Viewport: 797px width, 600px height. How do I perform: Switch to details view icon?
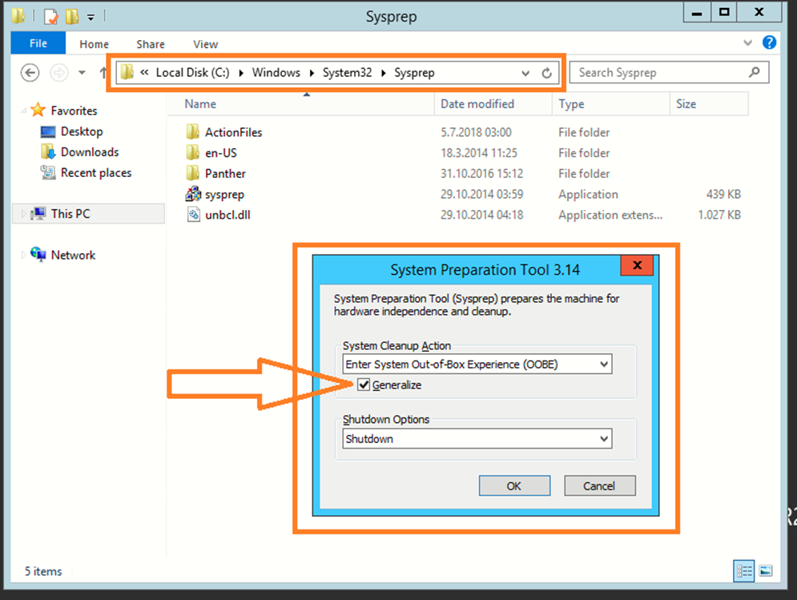(x=743, y=571)
